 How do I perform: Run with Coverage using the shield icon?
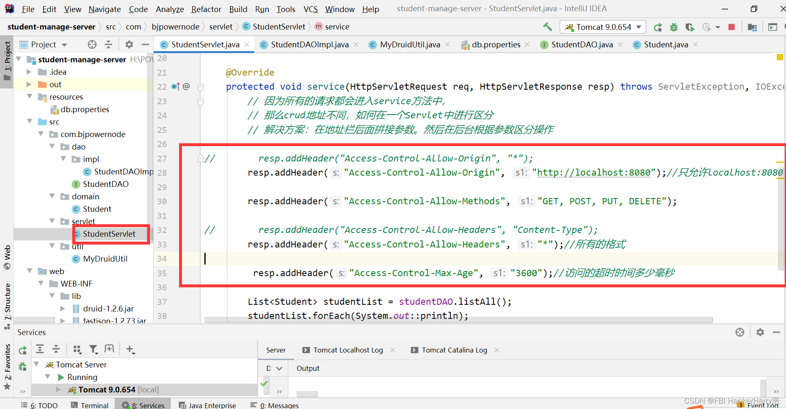pyautogui.click(x=690, y=27)
